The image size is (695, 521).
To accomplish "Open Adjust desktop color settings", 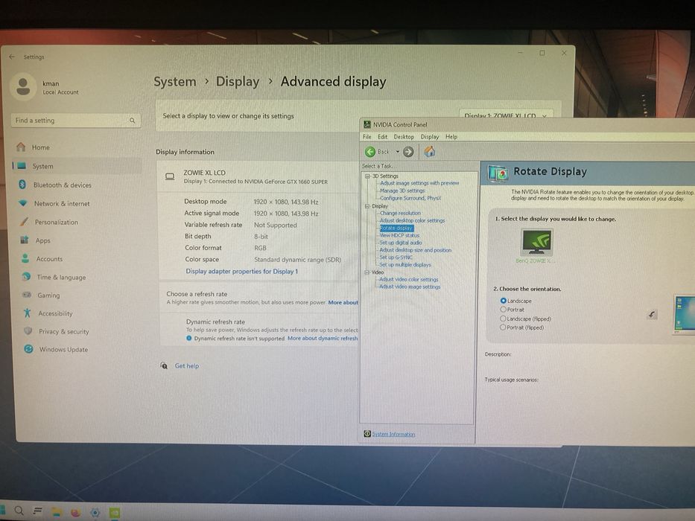I will click(x=412, y=220).
